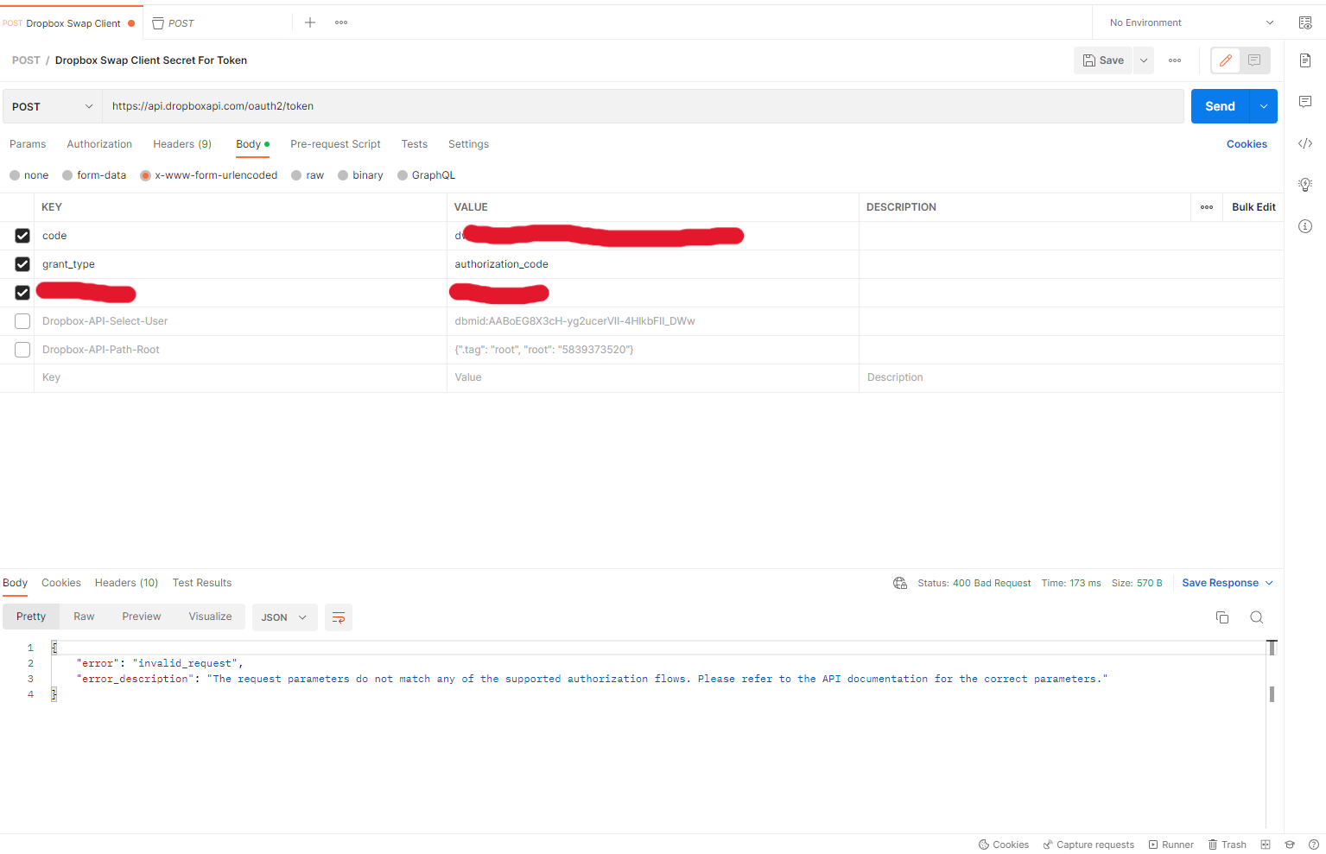This screenshot has width=1326, height=854.
Task: Toggle two-pane view icon in status bar
Action: click(x=1266, y=845)
